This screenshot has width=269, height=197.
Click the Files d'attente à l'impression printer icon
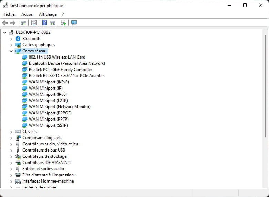point(18,175)
